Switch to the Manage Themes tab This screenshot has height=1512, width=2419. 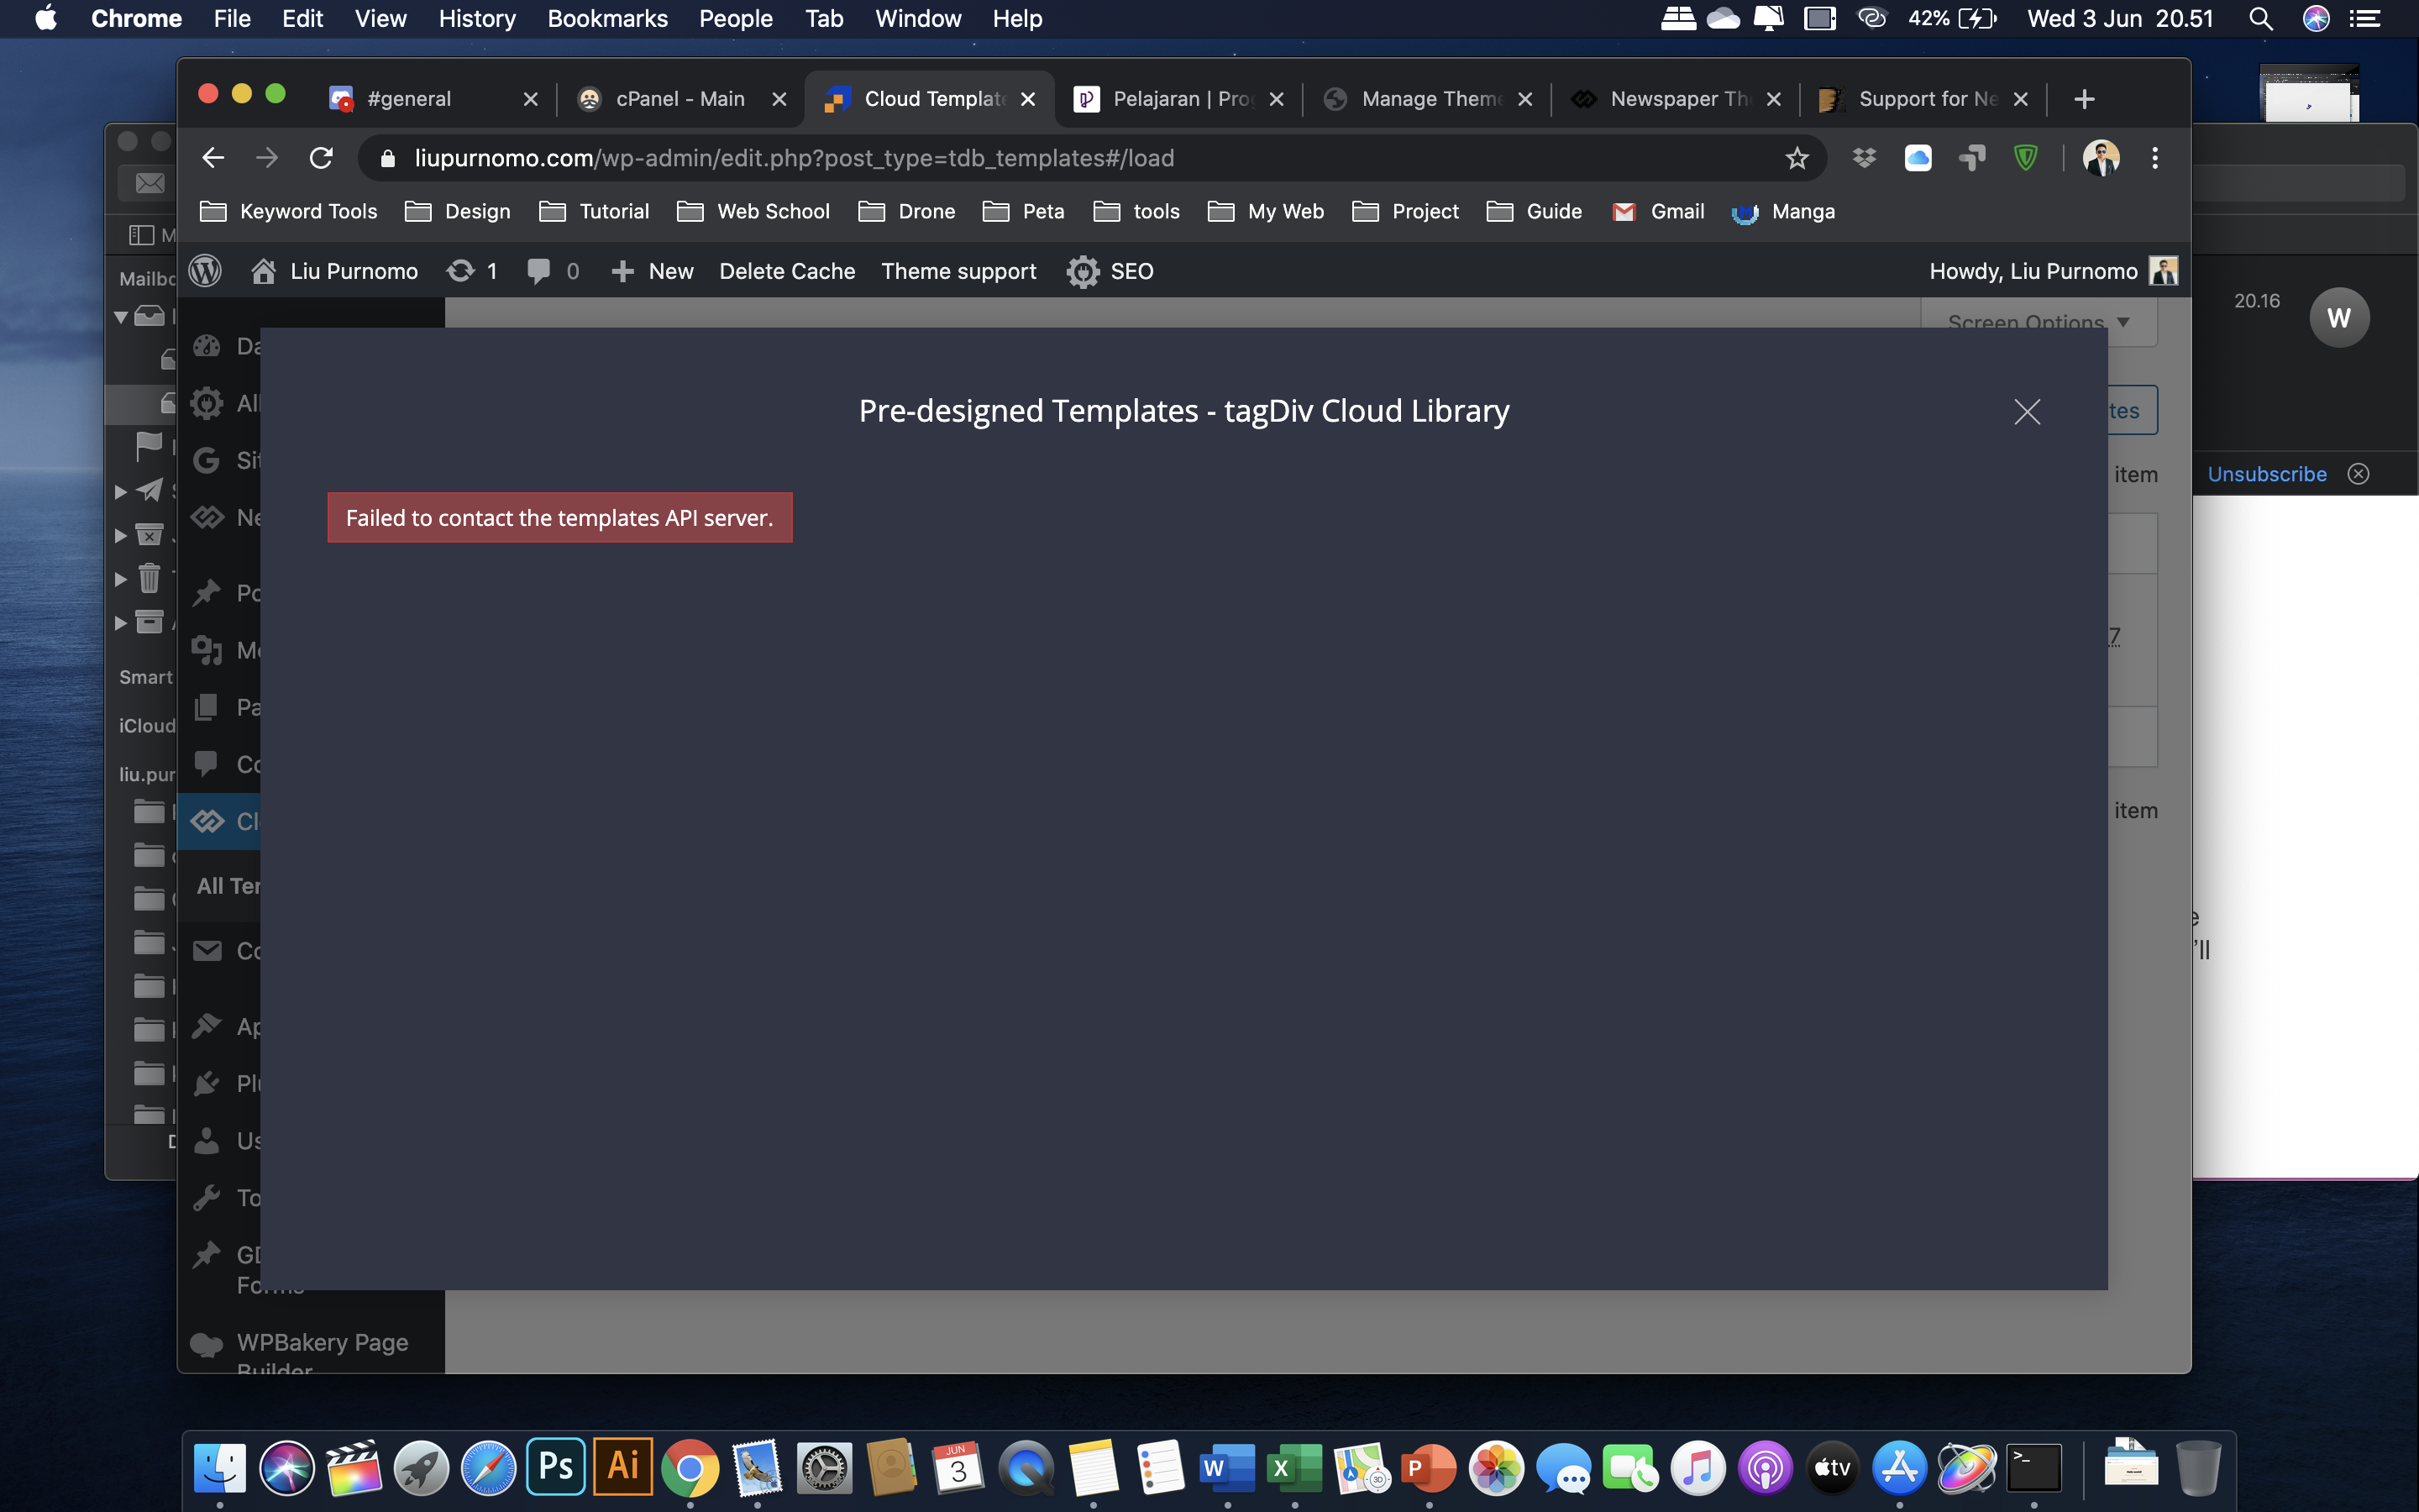click(1427, 99)
